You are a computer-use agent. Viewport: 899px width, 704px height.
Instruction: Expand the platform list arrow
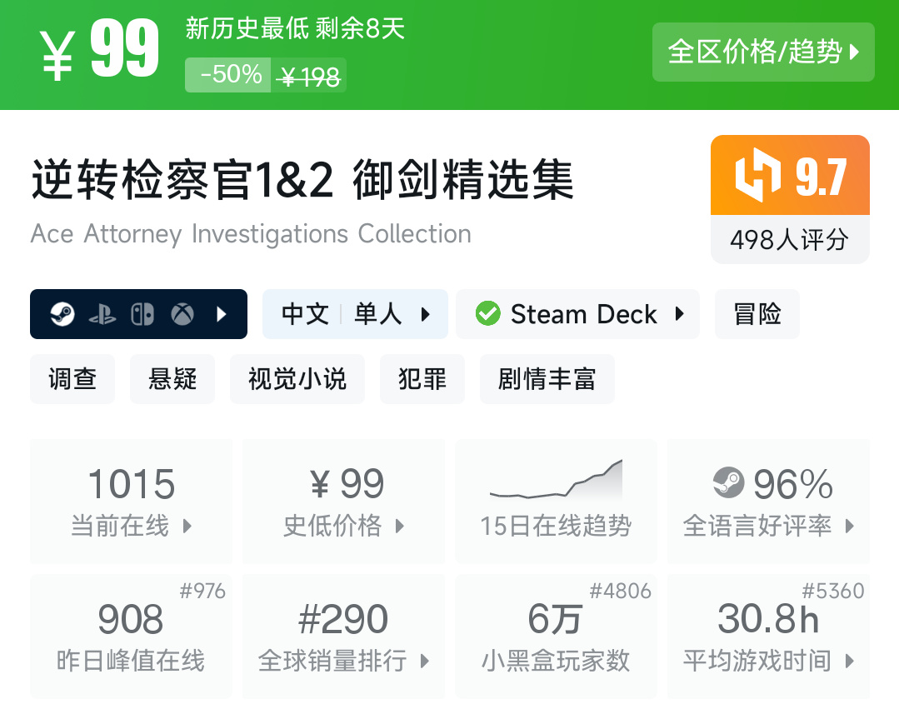(222, 314)
